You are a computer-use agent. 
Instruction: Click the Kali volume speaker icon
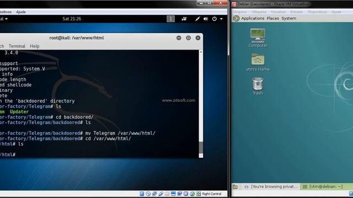206,19
